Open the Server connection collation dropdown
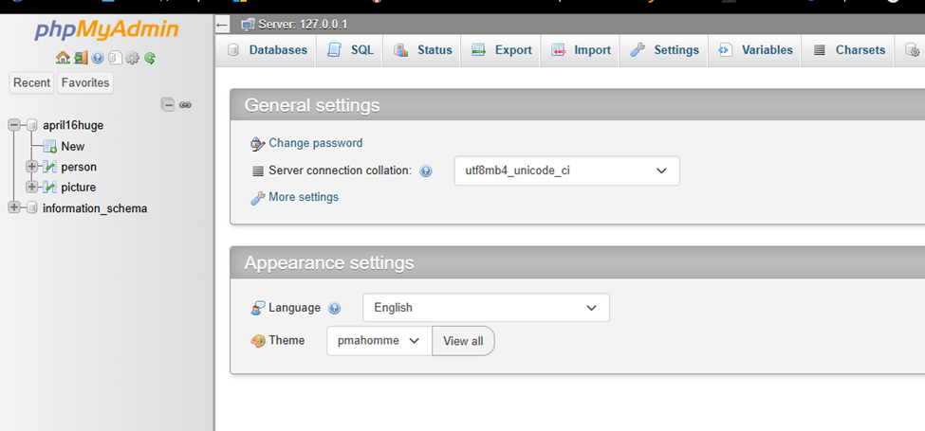The image size is (925, 431). (x=567, y=171)
